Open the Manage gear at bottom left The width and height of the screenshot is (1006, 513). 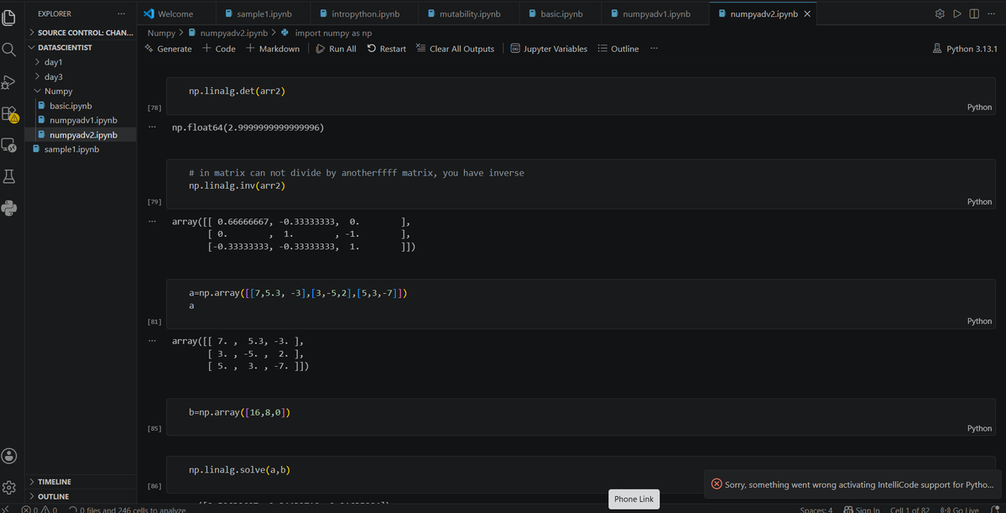tap(9, 487)
